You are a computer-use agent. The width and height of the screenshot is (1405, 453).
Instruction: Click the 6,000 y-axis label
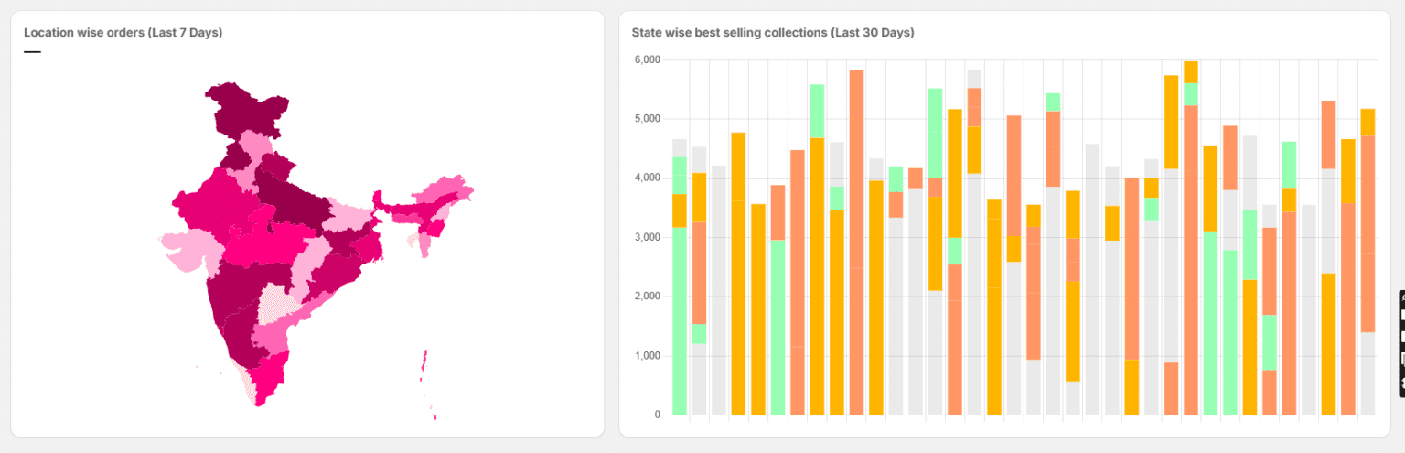click(x=647, y=60)
